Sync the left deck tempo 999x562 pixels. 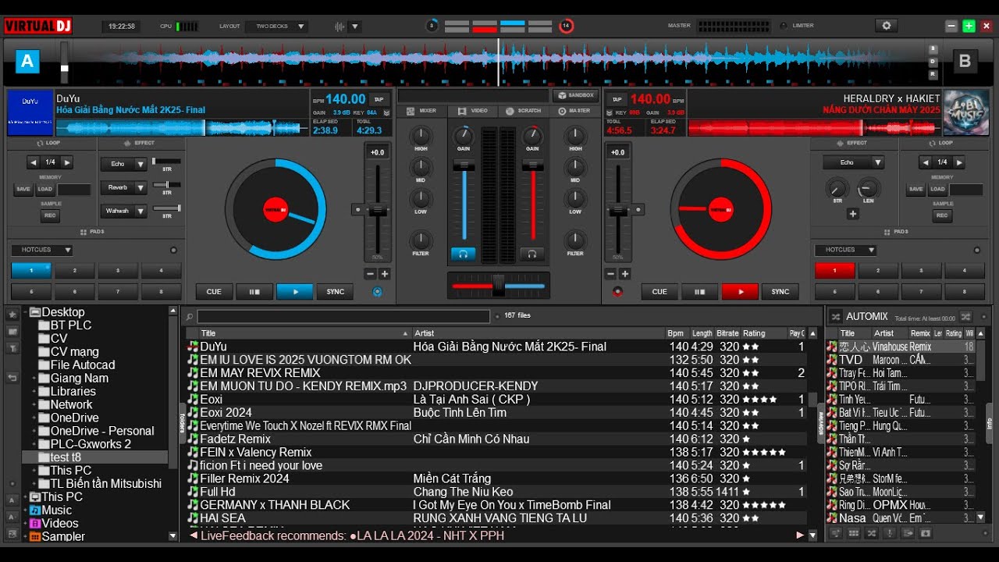pos(336,292)
